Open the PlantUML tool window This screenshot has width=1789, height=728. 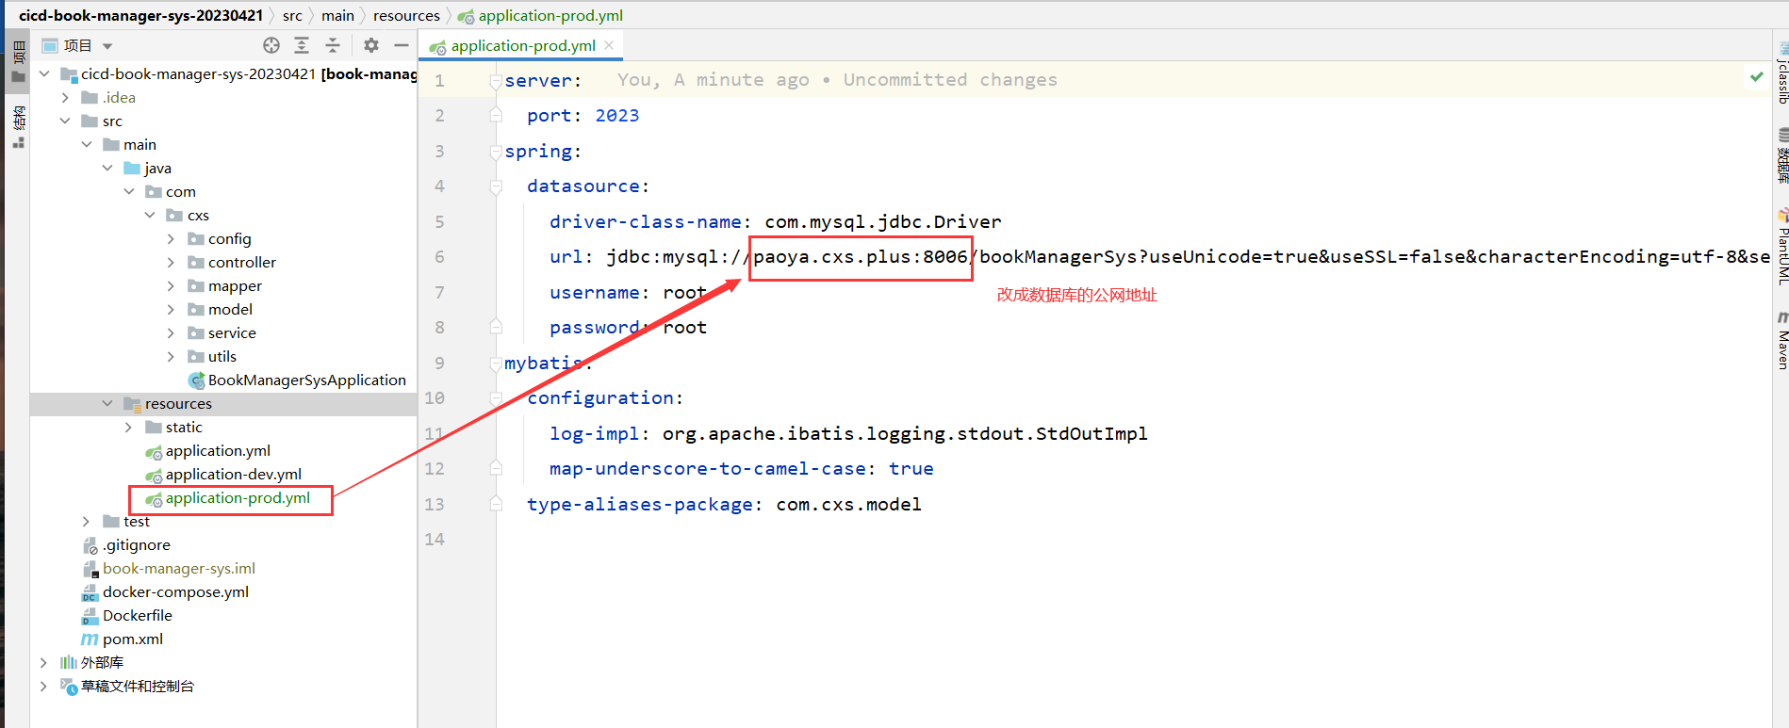pyautogui.click(x=1782, y=248)
